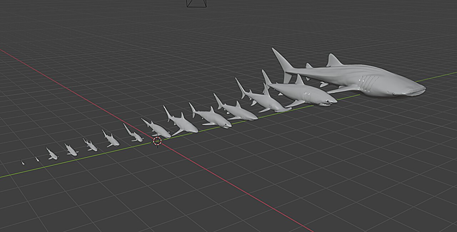Select the camera wireframe at top of viewport
This screenshot has height=232, width=457.
[196, 3]
